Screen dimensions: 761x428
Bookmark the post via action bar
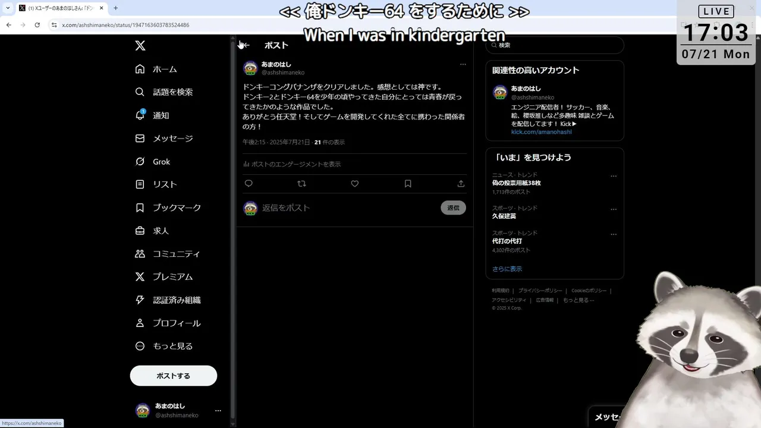click(408, 184)
